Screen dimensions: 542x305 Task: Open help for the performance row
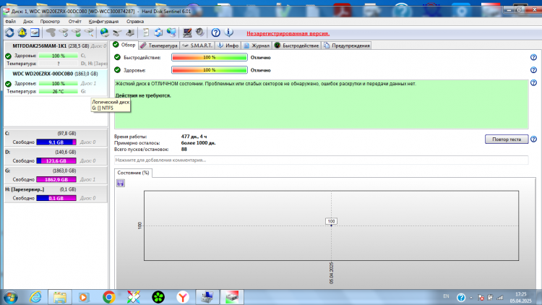pyautogui.click(x=533, y=57)
